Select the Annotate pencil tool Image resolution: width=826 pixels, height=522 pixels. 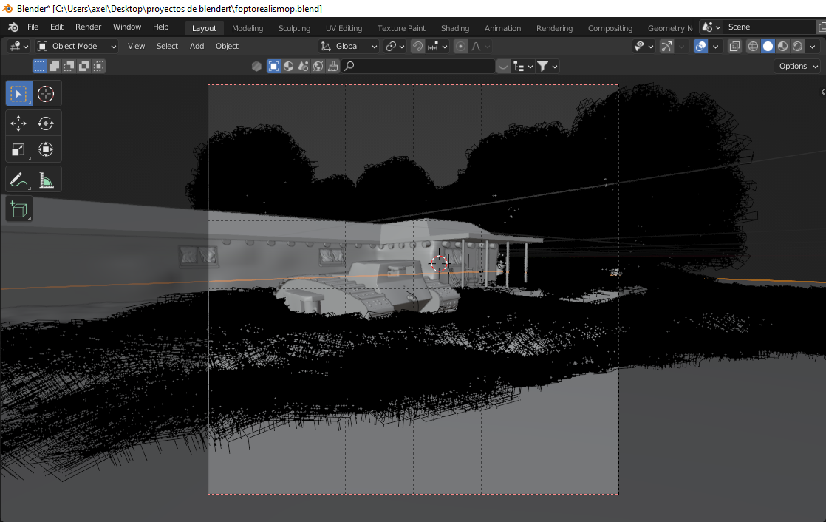click(18, 180)
